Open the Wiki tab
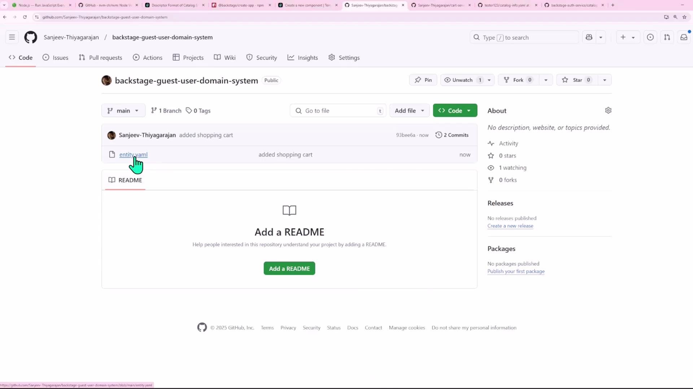The image size is (693, 389). pyautogui.click(x=225, y=58)
